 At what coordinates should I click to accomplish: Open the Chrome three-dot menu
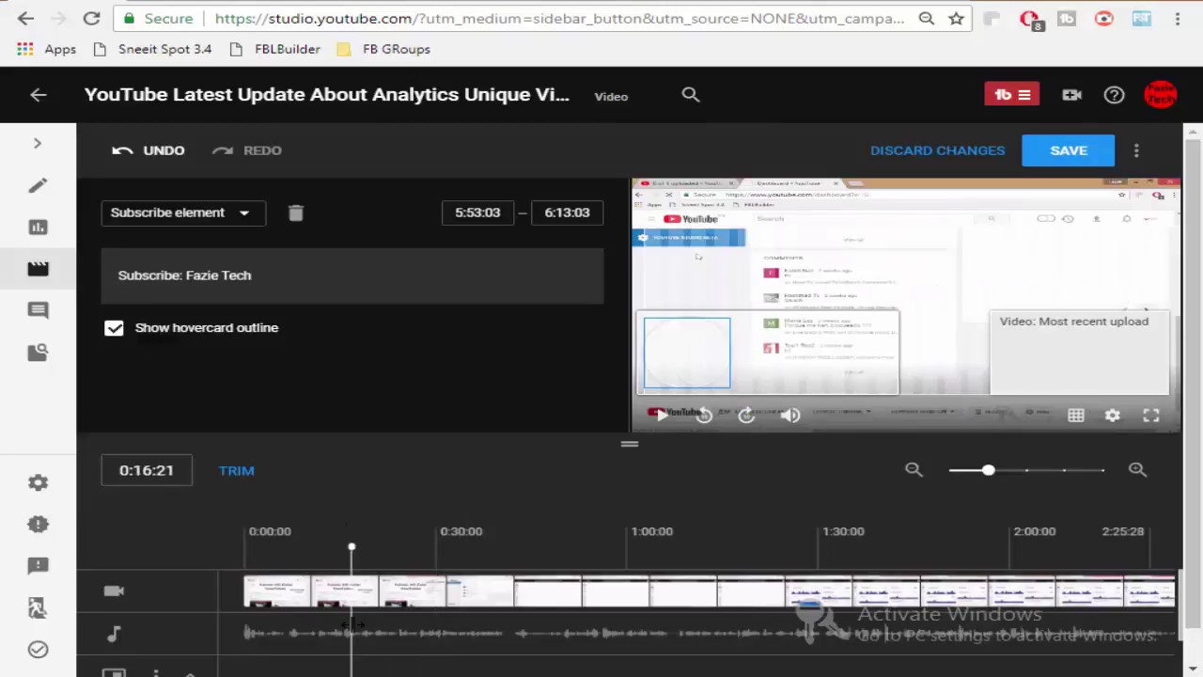tap(1178, 18)
